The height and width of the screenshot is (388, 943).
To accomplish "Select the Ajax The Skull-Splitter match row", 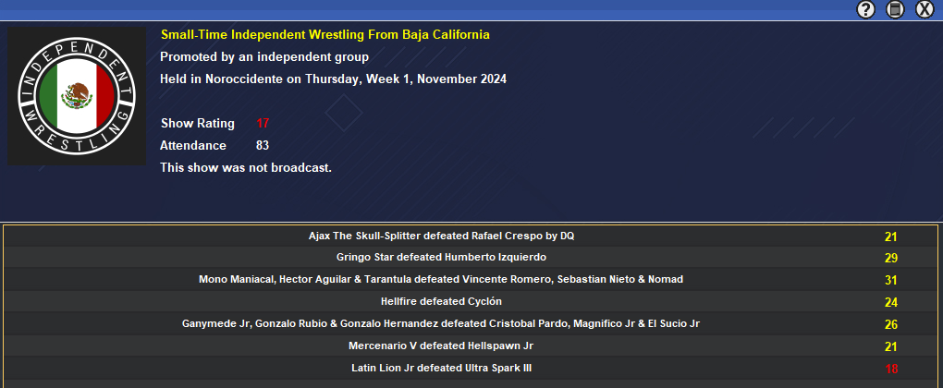I will tap(441, 236).
